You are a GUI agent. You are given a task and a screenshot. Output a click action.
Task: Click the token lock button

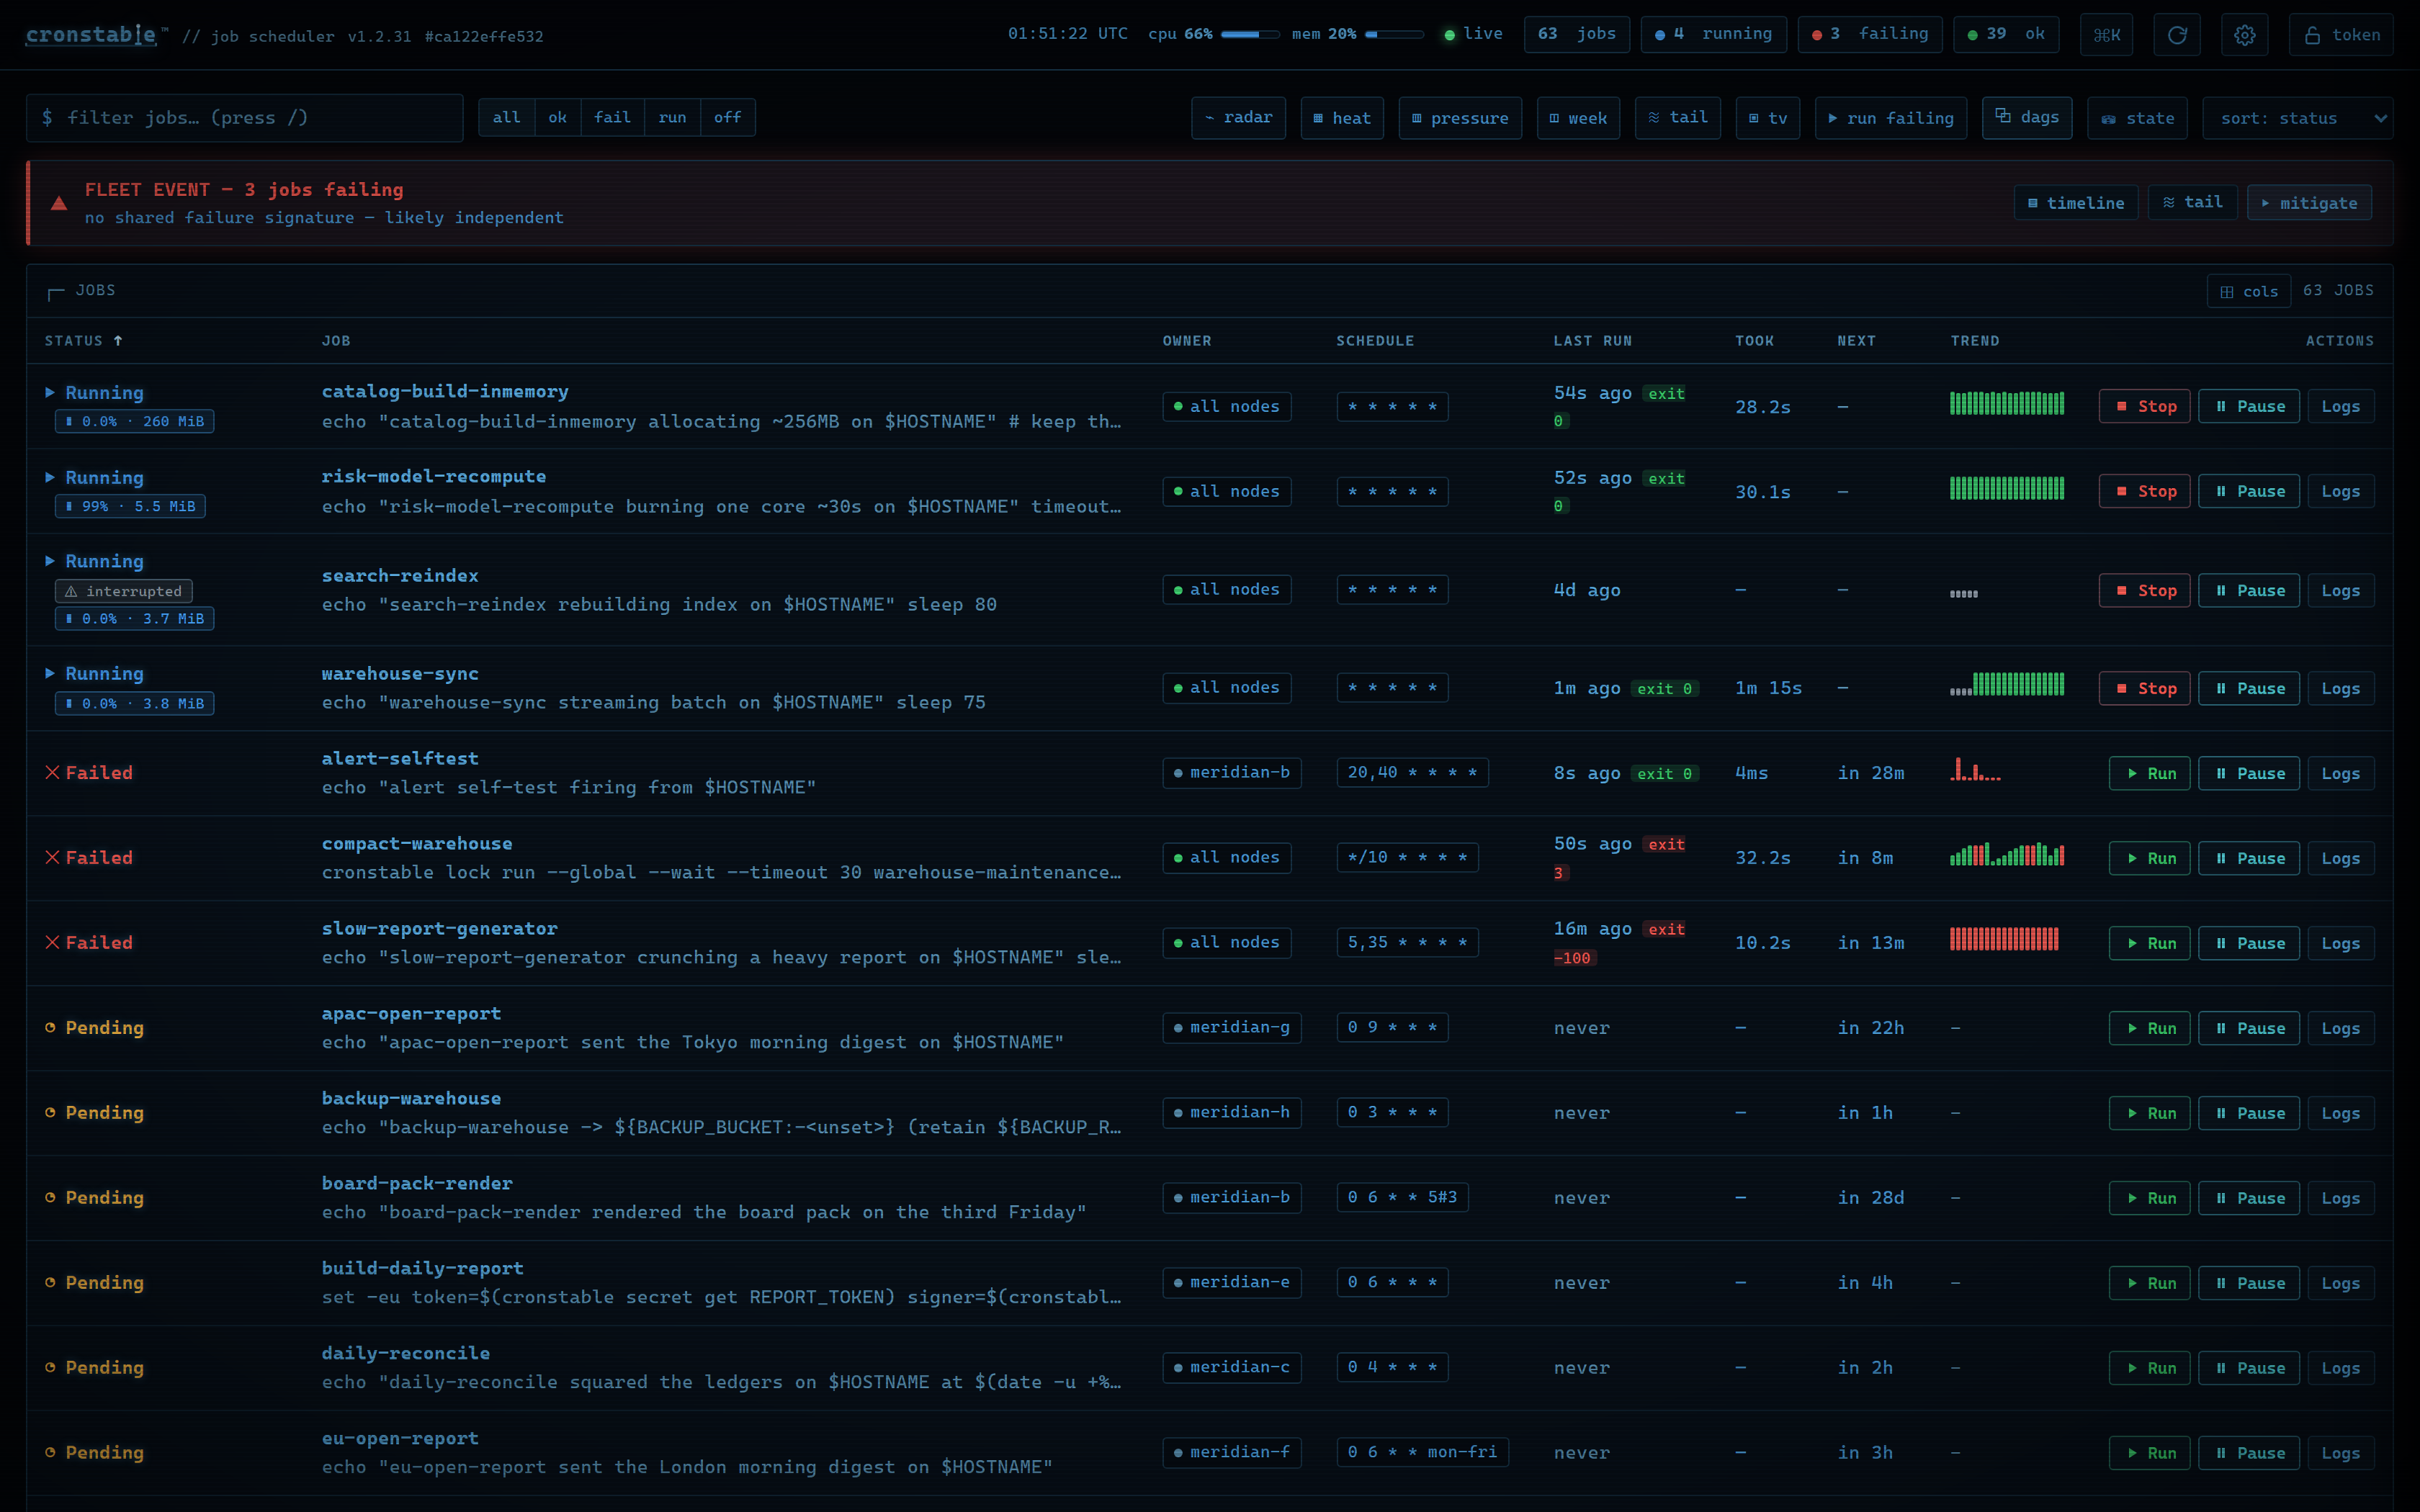coord(2341,35)
